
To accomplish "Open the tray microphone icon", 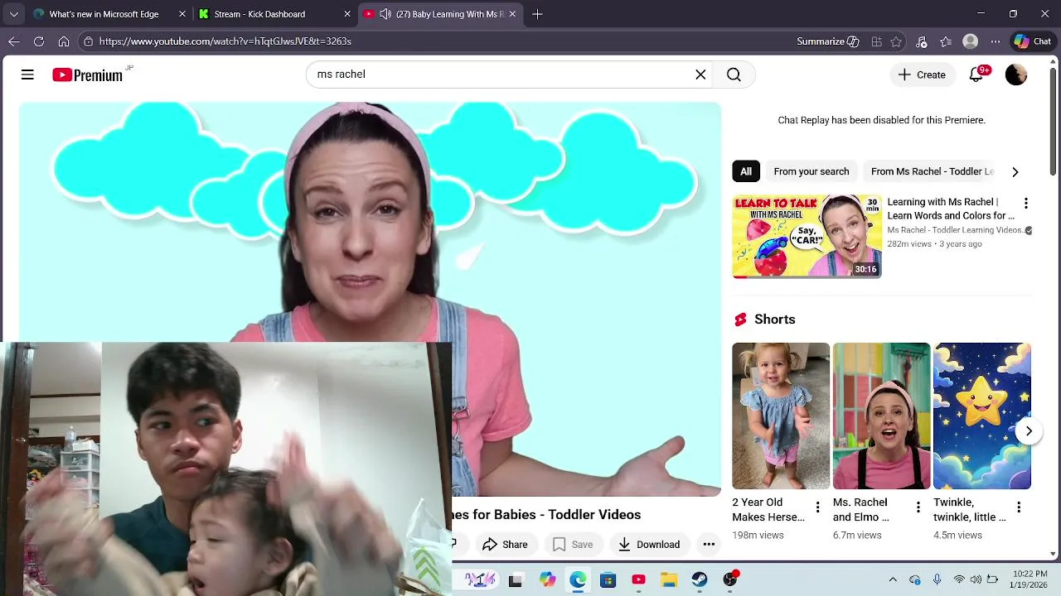I will tap(937, 580).
